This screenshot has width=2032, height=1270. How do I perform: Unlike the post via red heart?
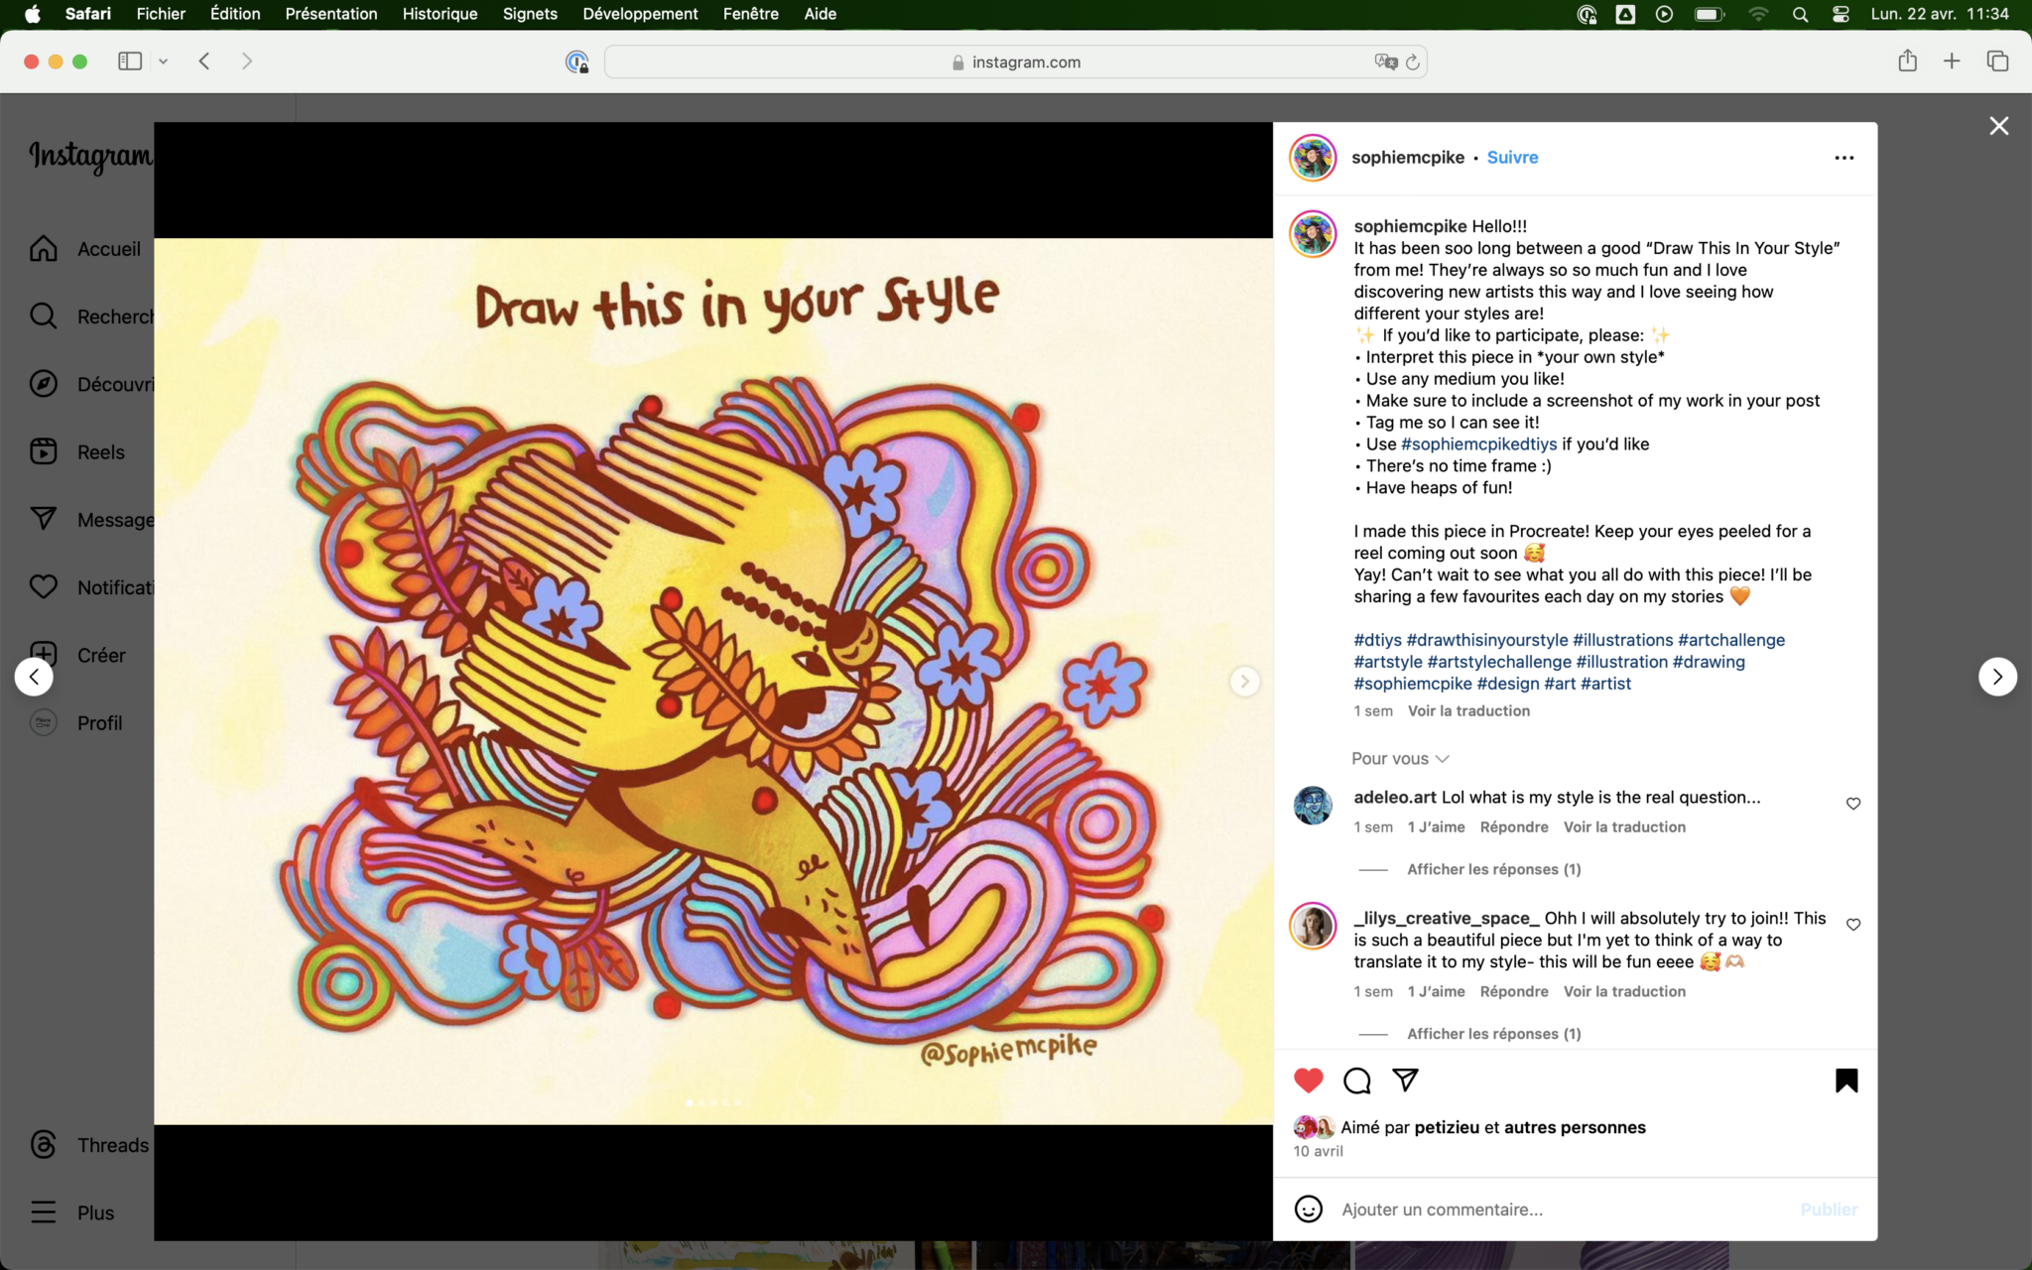click(1309, 1080)
